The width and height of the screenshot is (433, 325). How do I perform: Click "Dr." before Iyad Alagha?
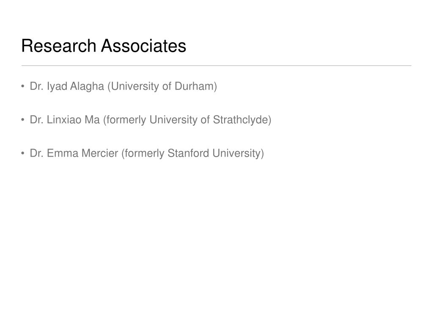[x=36, y=86]
